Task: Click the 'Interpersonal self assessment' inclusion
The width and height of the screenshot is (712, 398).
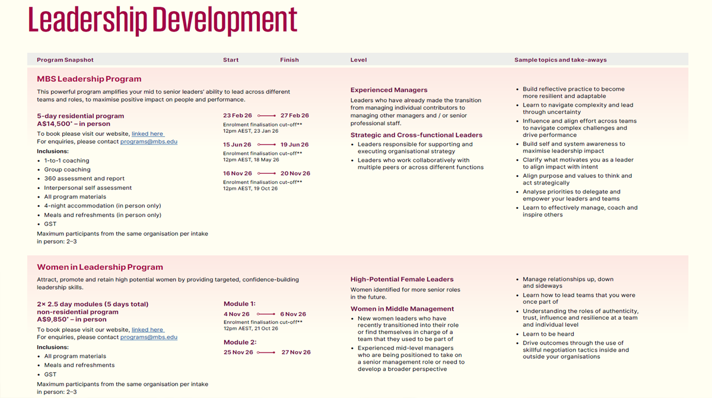Action: [x=88, y=188]
